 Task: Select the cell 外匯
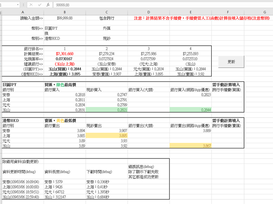click(107, 28)
